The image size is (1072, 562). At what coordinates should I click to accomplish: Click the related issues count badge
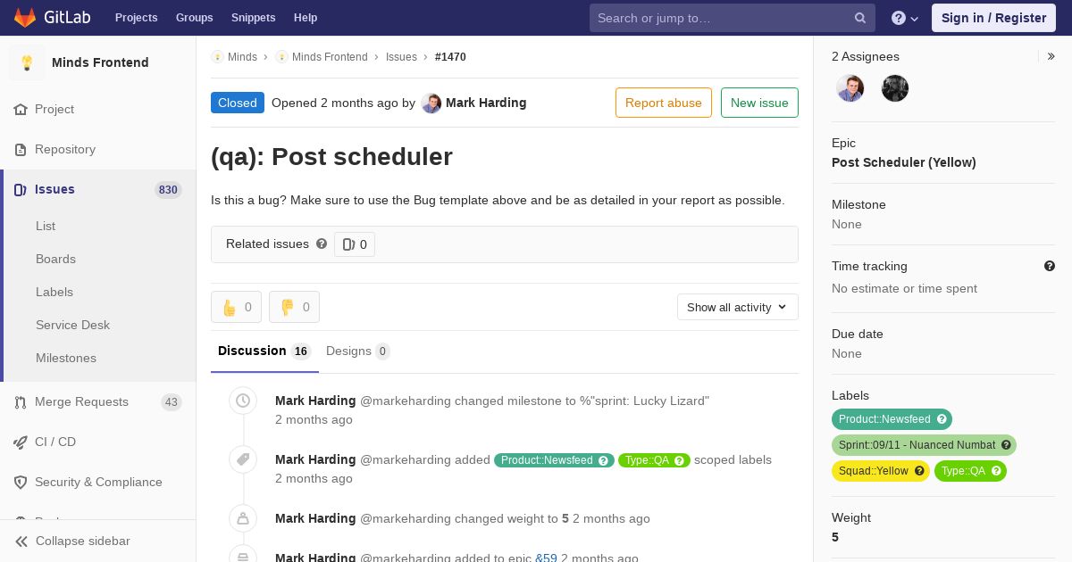click(x=355, y=244)
